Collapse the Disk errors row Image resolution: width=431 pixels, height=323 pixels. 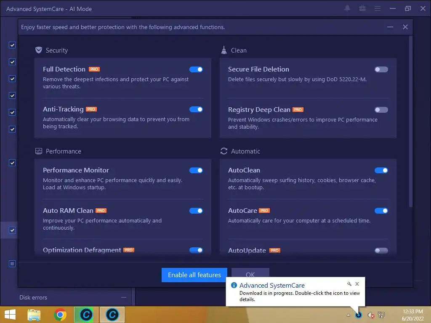(x=124, y=297)
